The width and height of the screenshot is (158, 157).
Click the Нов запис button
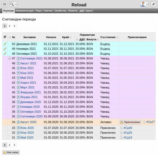pyautogui.click(x=11, y=152)
